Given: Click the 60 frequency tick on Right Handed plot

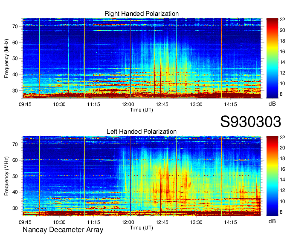Looking at the screenshot, I should point(15,43).
